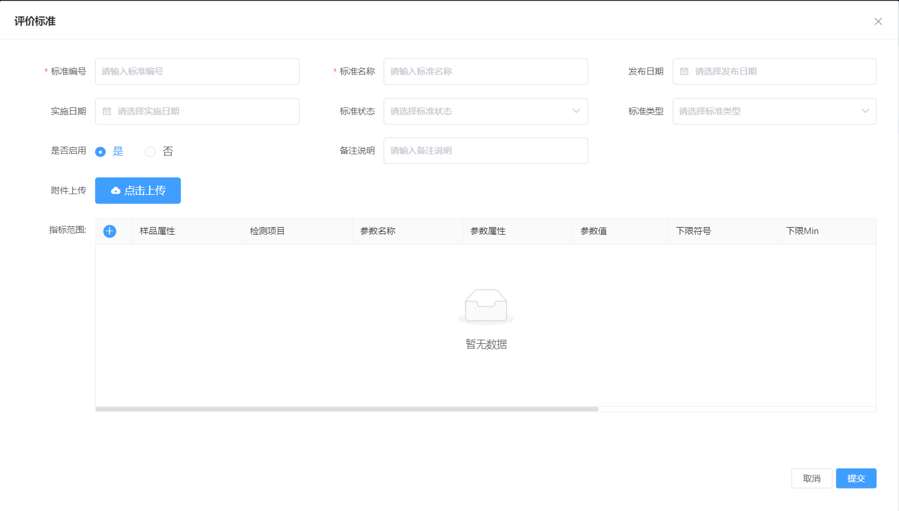The image size is (899, 511).
Task: Click the 点击上传 upload button
Action: (138, 191)
